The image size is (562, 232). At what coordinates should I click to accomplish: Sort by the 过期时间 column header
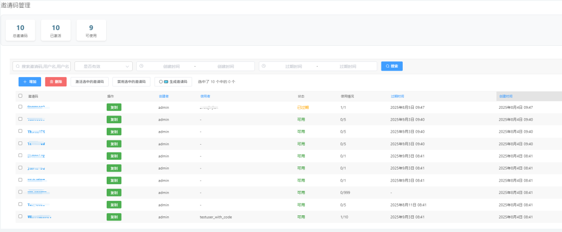click(x=398, y=96)
